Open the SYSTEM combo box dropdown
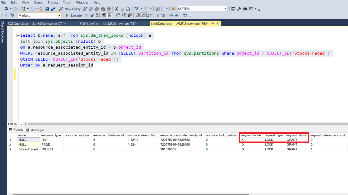The width and height of the screenshot is (348, 195). tap(225, 9)
